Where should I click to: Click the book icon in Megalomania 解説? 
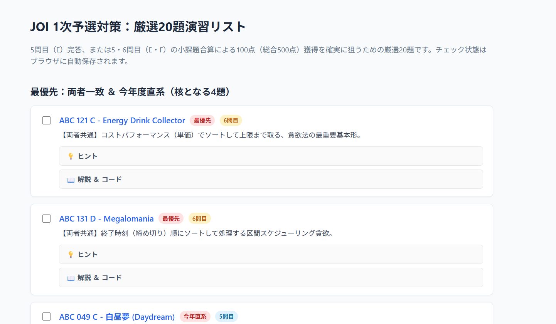click(71, 278)
